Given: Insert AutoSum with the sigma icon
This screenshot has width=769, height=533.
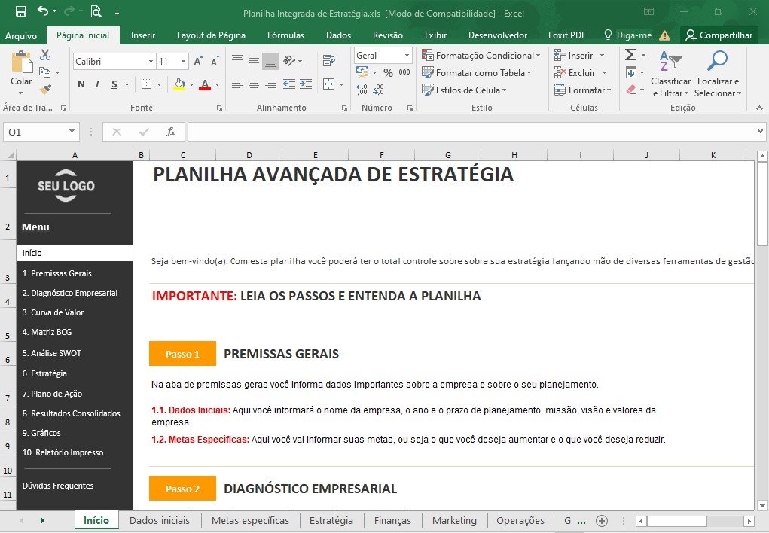Looking at the screenshot, I should pos(630,54).
